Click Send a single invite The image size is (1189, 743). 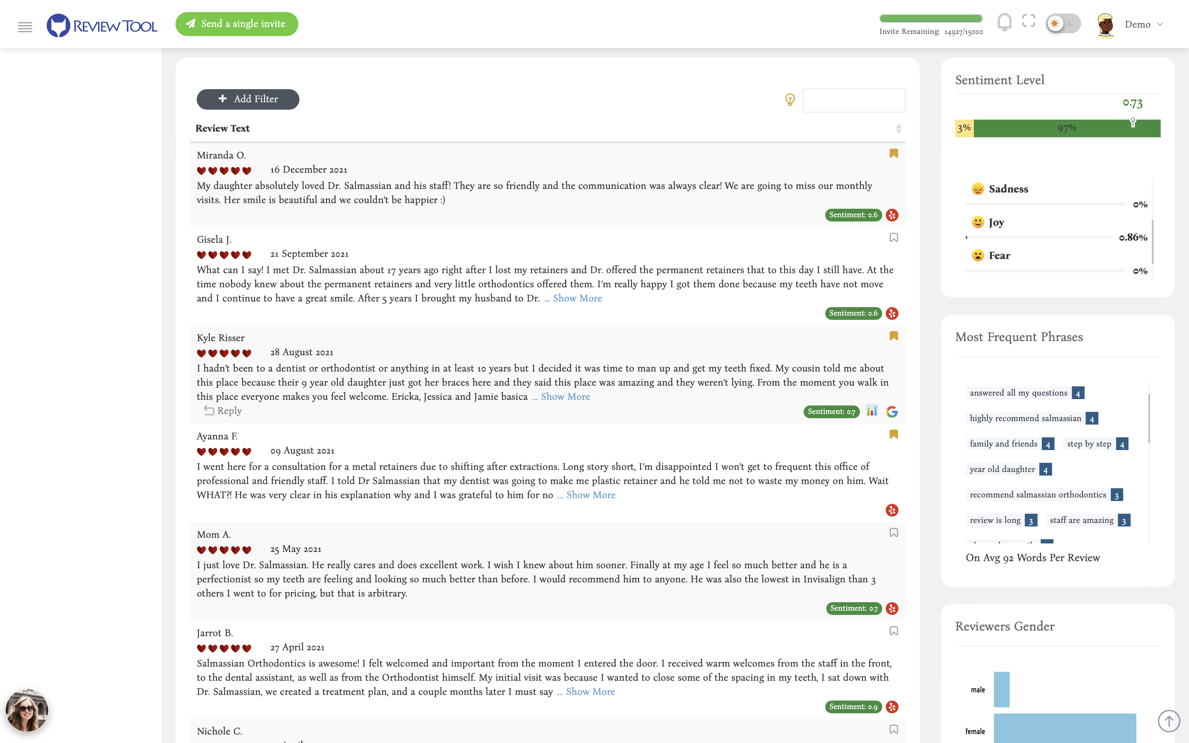236,24
